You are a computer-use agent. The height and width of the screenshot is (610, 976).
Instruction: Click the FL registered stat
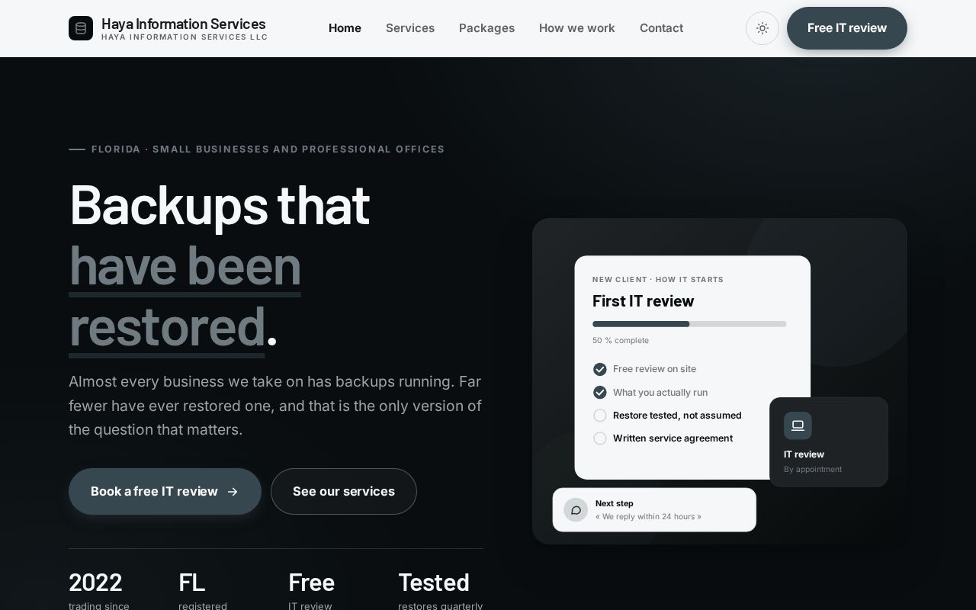[203, 590]
